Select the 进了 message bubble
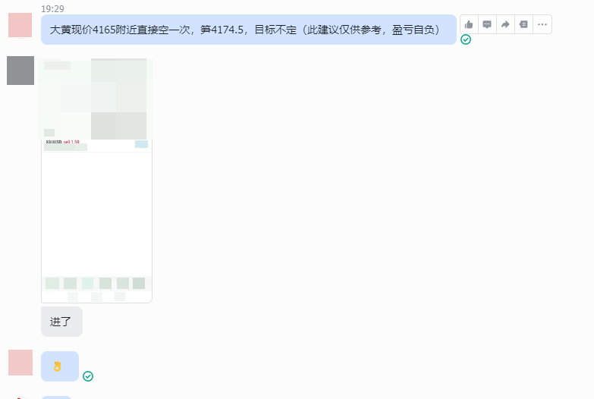The height and width of the screenshot is (399, 594). (61, 322)
